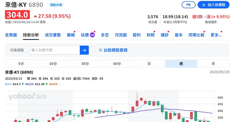The height and width of the screenshot is (122, 232).
Task: Select the 月 chart interval
Action: click(213, 64)
